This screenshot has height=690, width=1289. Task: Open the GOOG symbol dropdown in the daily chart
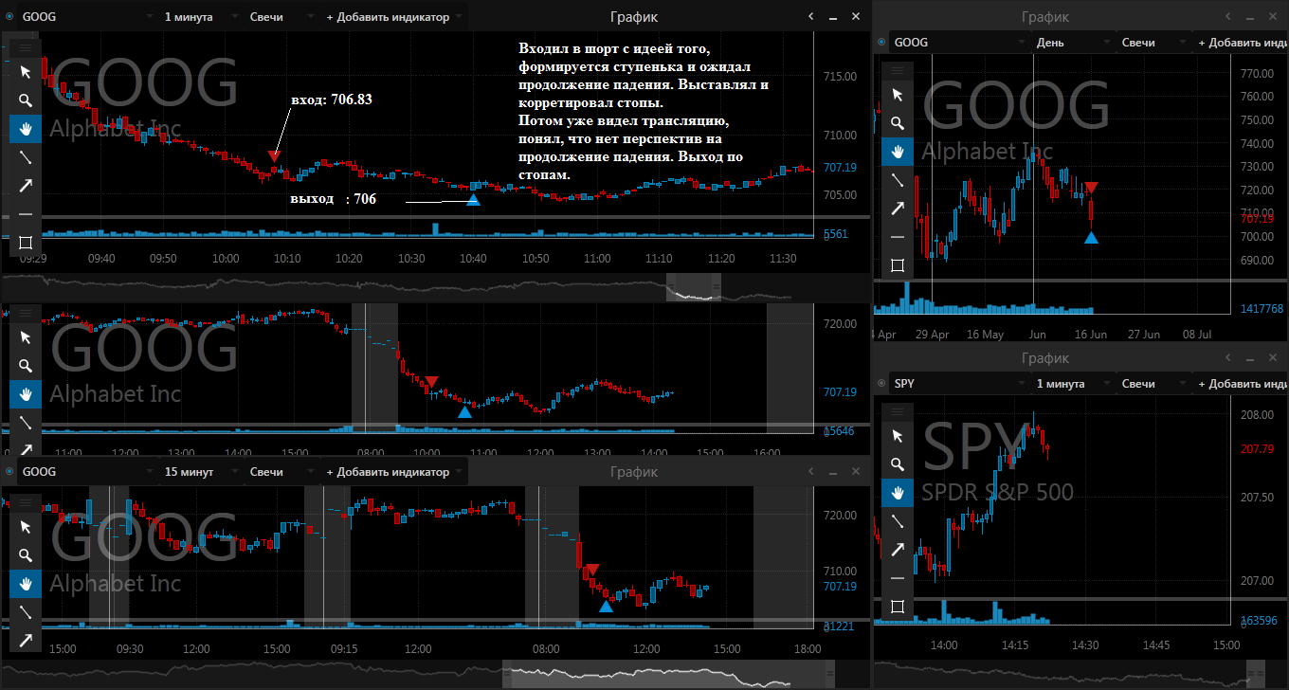(x=959, y=43)
